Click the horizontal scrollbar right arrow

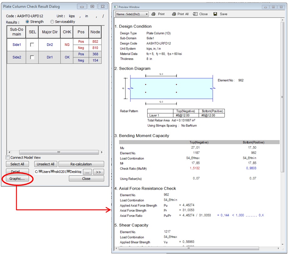click(x=102, y=152)
